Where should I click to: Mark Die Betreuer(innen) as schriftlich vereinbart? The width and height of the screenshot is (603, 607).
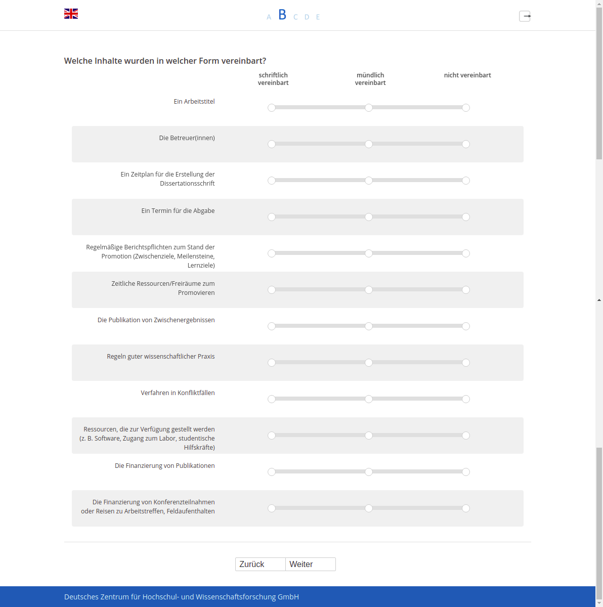tap(272, 144)
